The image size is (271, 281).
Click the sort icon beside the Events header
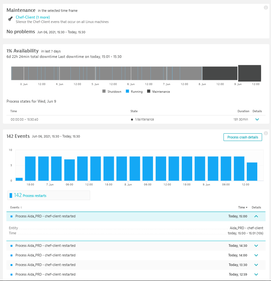tap(21, 207)
